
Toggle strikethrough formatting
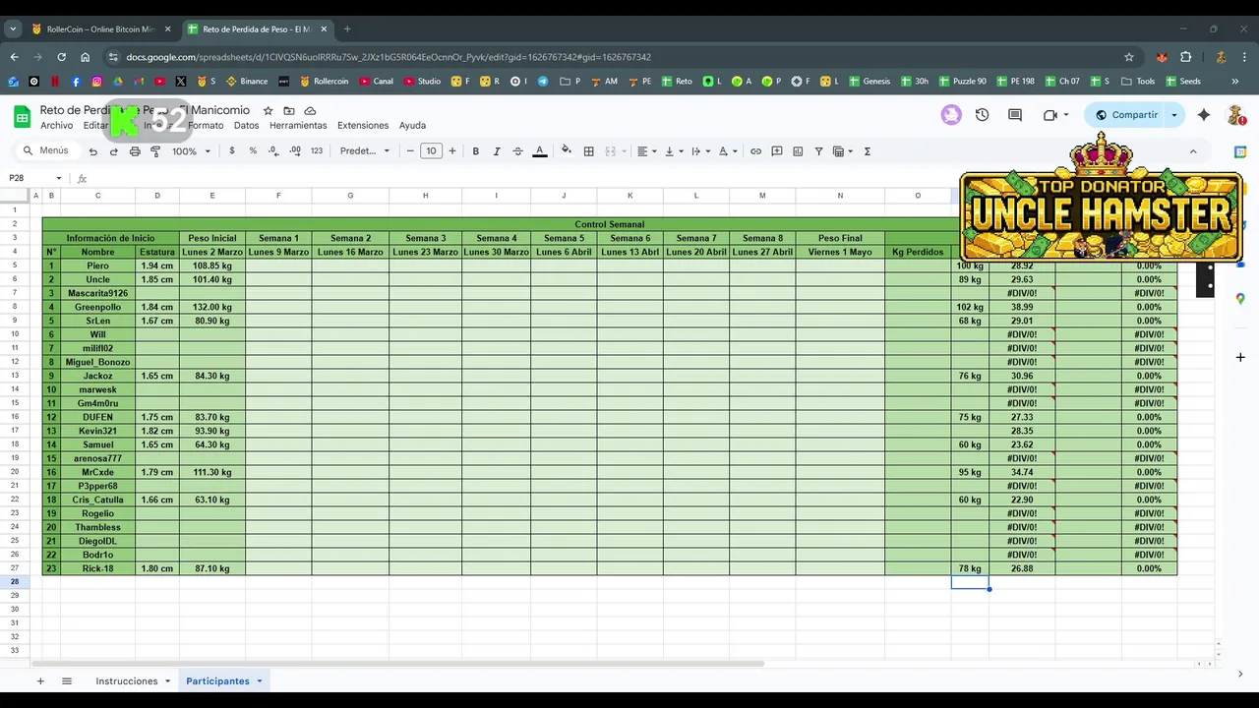click(517, 151)
